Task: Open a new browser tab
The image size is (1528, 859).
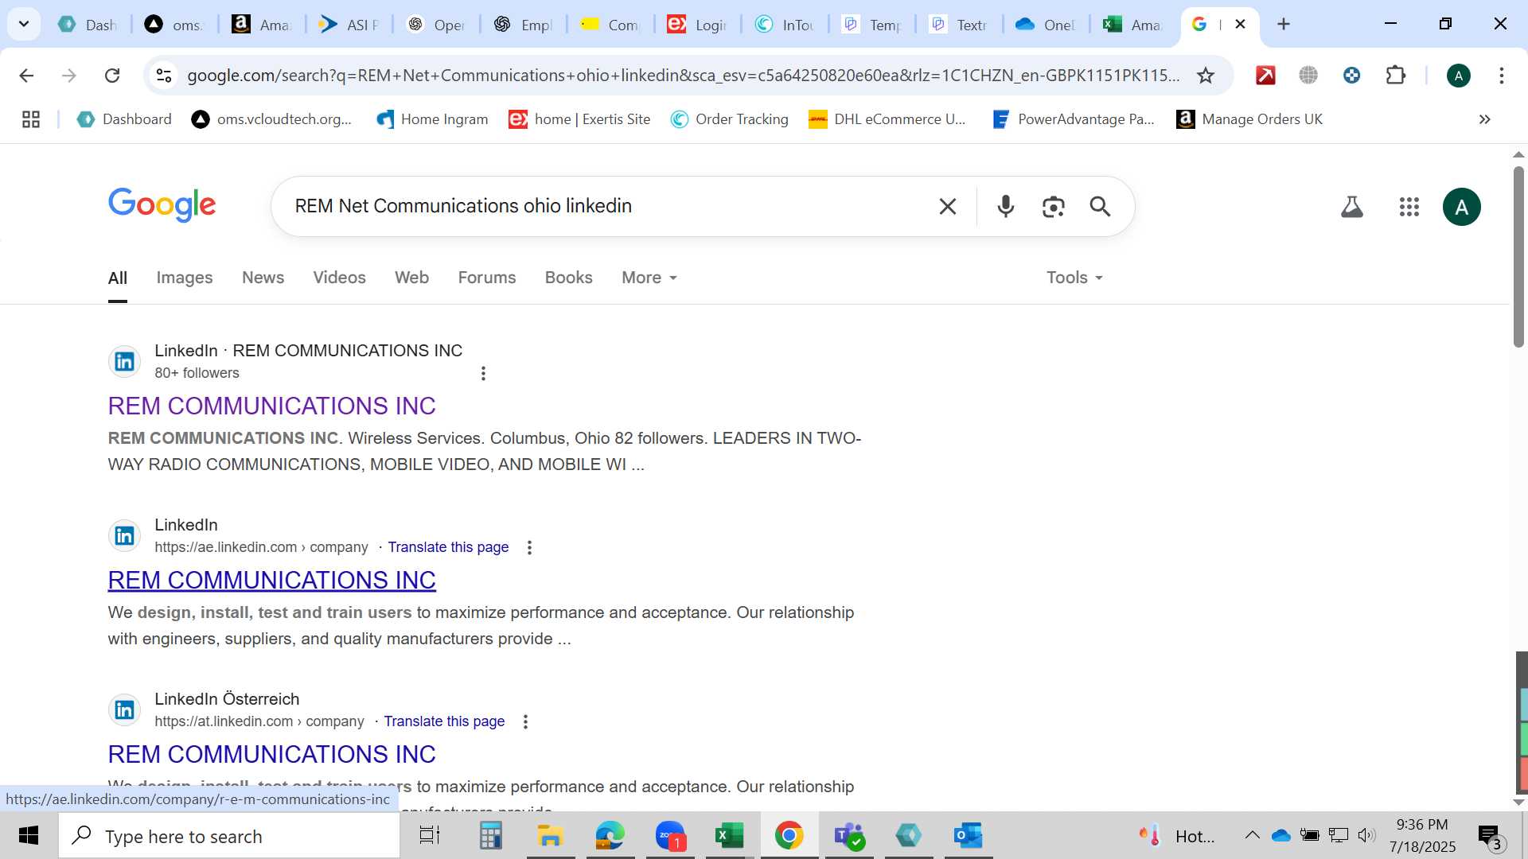Action: tap(1283, 24)
